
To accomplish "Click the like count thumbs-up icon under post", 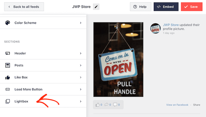I will click(x=98, y=105).
